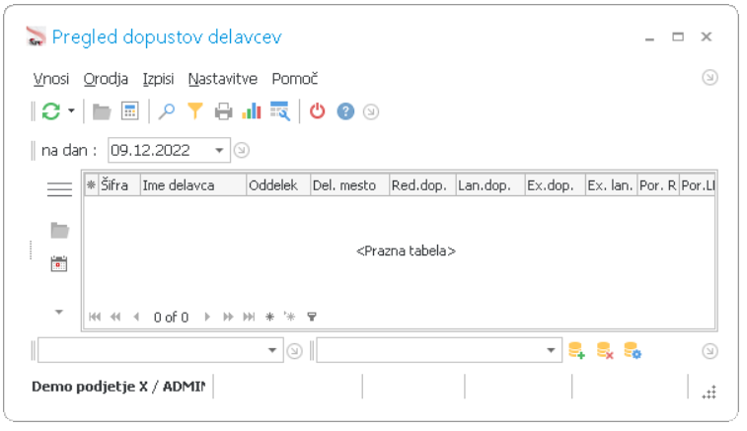Click the delete database view icon
Viewport: 747px width, 431px height.
tap(605, 351)
